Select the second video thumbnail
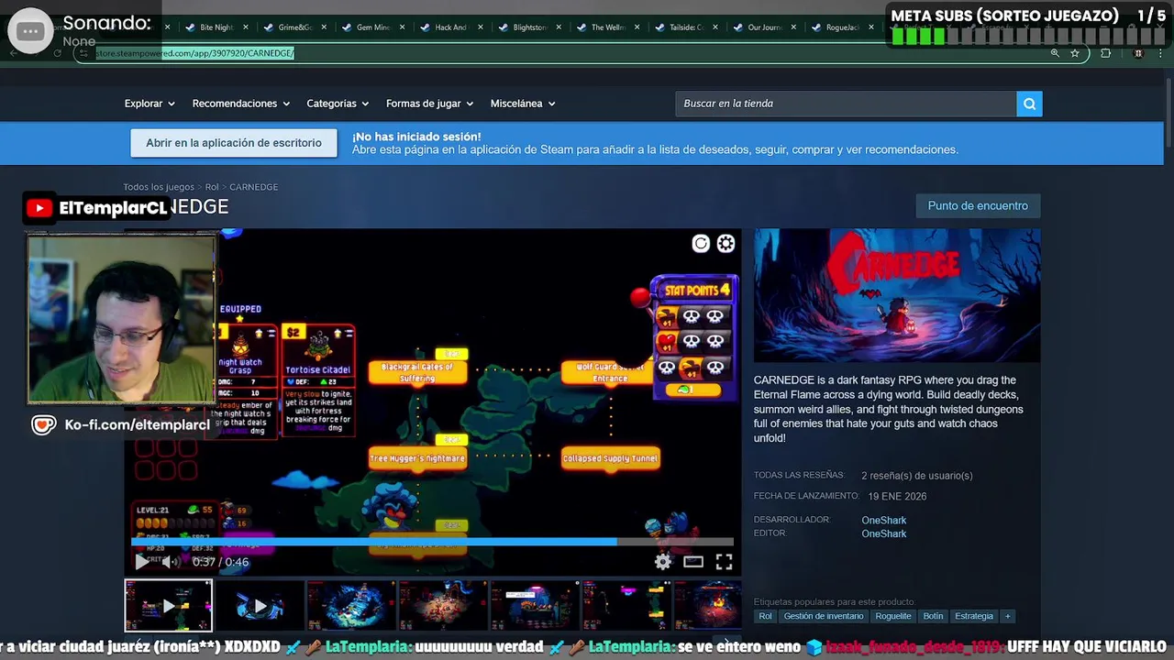Image resolution: width=1174 pixels, height=660 pixels. coord(260,605)
